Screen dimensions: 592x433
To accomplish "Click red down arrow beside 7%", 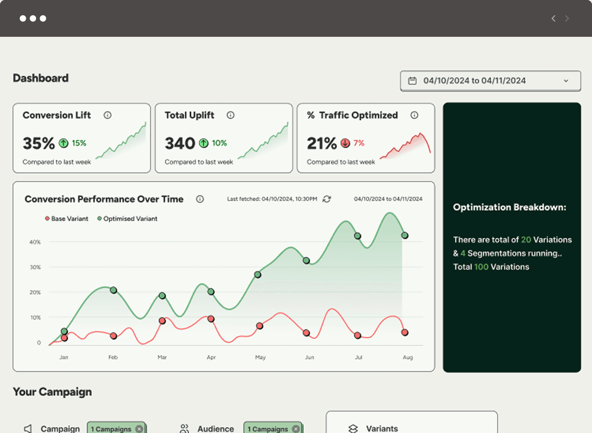I will pyautogui.click(x=345, y=143).
